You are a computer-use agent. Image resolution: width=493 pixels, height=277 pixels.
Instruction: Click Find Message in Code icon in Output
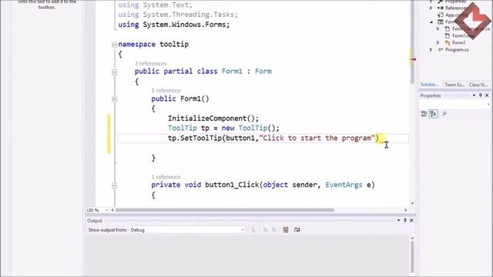click(253, 230)
